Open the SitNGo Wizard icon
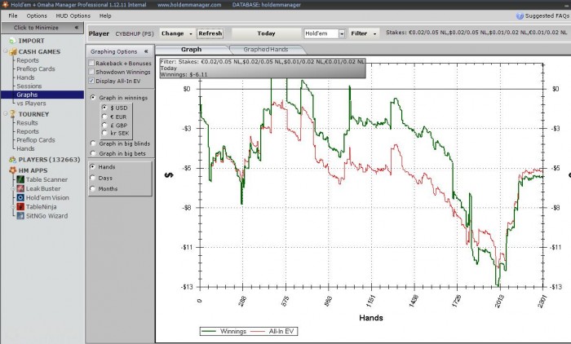571x344 pixels. tap(20, 216)
